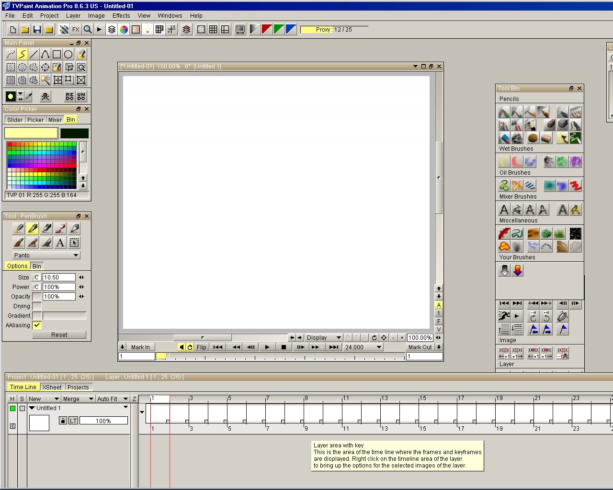Switch to the Picker color tab

tap(35, 120)
